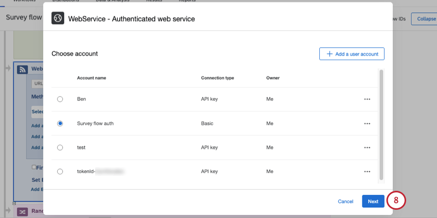Click the Cancel link
This screenshot has height=218, width=437.
[x=345, y=201]
